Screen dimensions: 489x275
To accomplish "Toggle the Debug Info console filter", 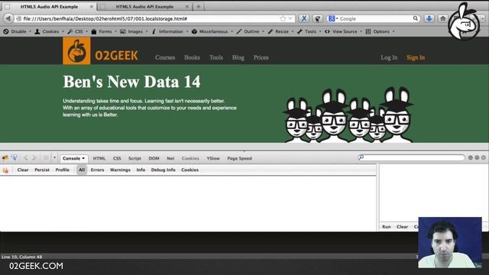I will pos(163,170).
